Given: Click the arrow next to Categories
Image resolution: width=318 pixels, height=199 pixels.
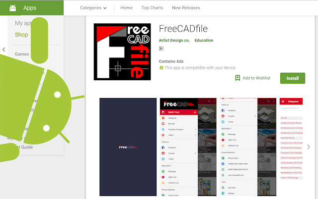Looking at the screenshot, I should (x=105, y=8).
